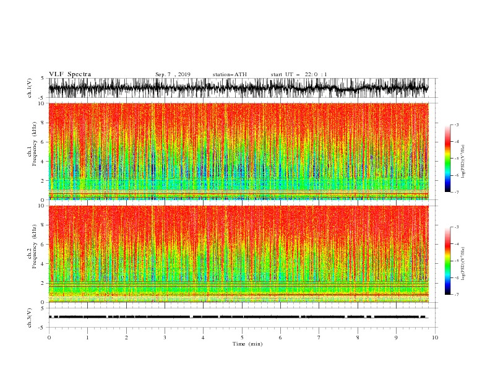Click the ch.1 spectrogram plot
Screen dimensions: 490x379
[239, 151]
